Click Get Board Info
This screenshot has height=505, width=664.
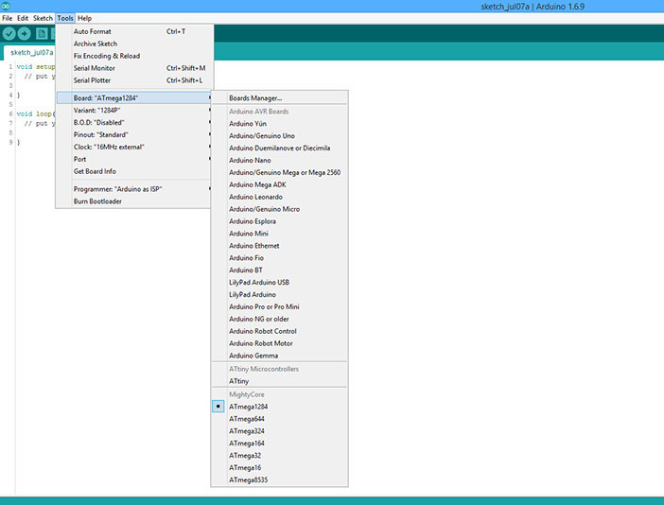133,171
